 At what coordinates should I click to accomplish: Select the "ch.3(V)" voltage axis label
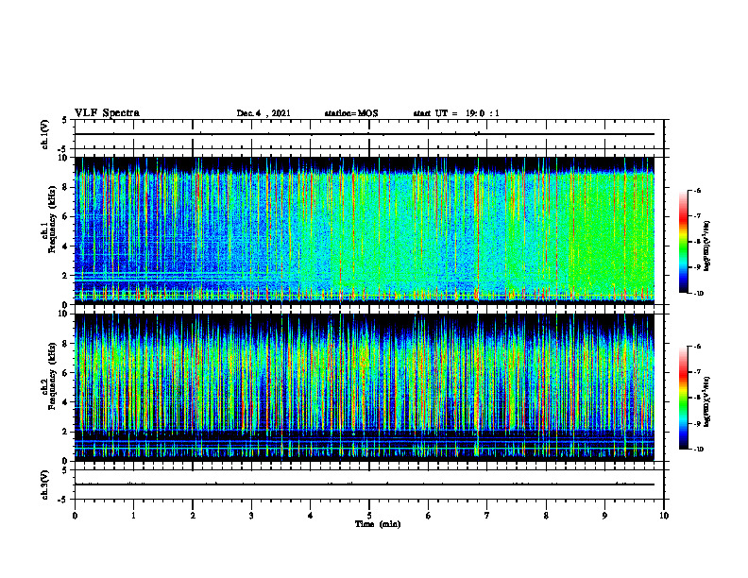click(x=45, y=484)
